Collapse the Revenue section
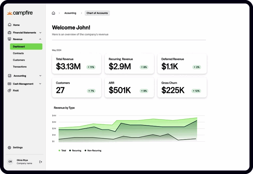Screen dimensions: 253x174 40,39
